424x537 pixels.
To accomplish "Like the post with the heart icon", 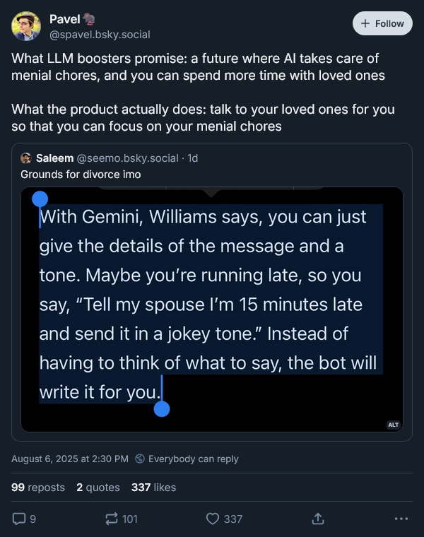I will pos(213,519).
